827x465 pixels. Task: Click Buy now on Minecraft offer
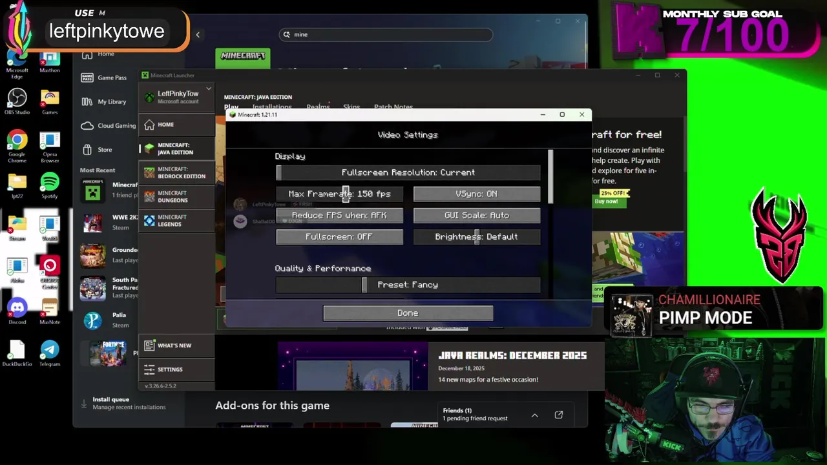click(x=606, y=201)
